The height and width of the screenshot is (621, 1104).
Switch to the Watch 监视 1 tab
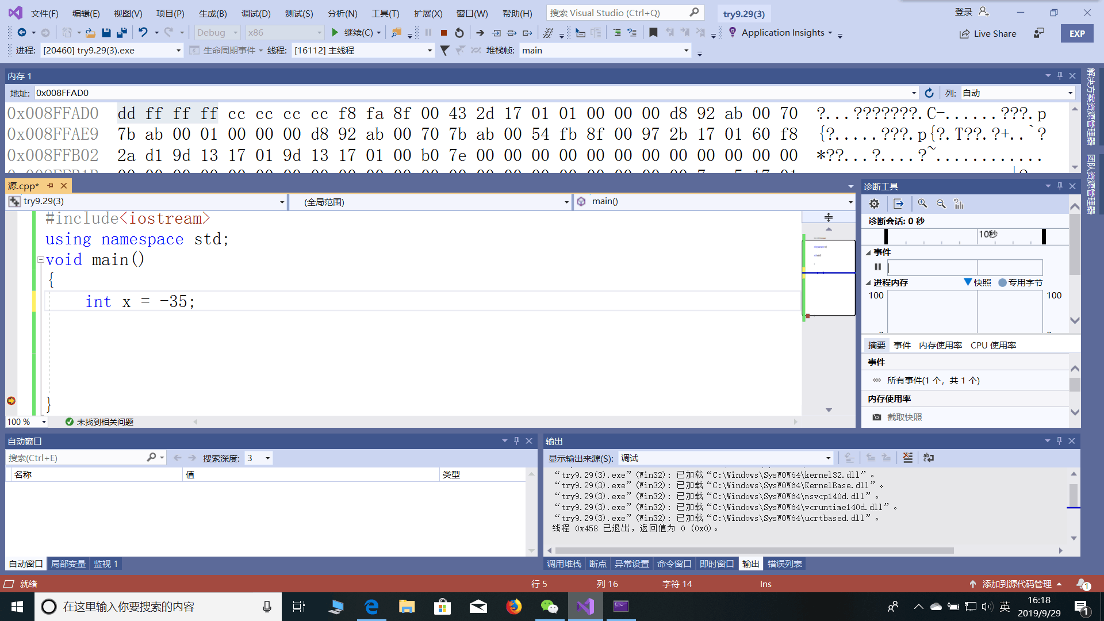pyautogui.click(x=106, y=564)
